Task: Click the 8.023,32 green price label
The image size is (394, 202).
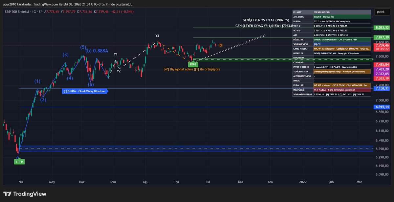Action: pos(382,28)
